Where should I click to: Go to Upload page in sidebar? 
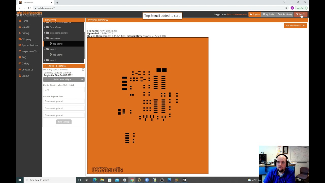click(24, 27)
